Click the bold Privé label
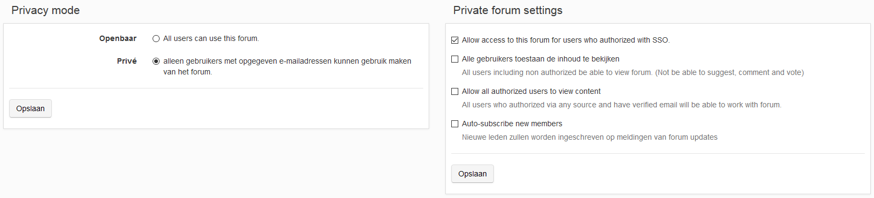This screenshot has height=198, width=874. click(x=127, y=62)
